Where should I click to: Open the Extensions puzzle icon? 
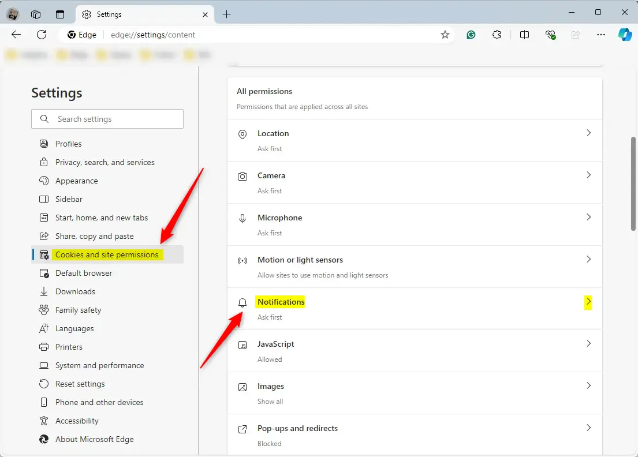pos(497,35)
